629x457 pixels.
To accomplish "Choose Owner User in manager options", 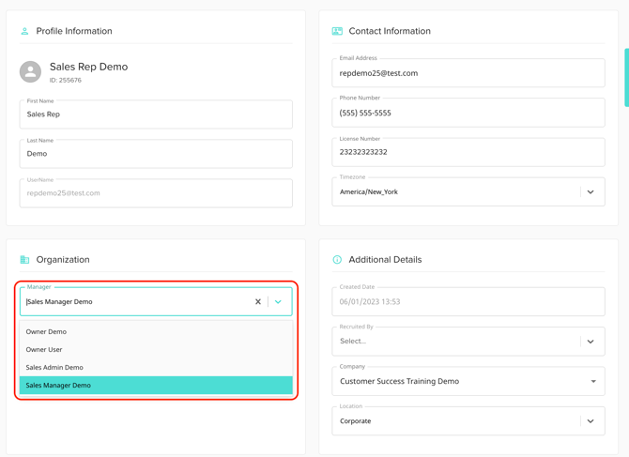I will pos(44,349).
